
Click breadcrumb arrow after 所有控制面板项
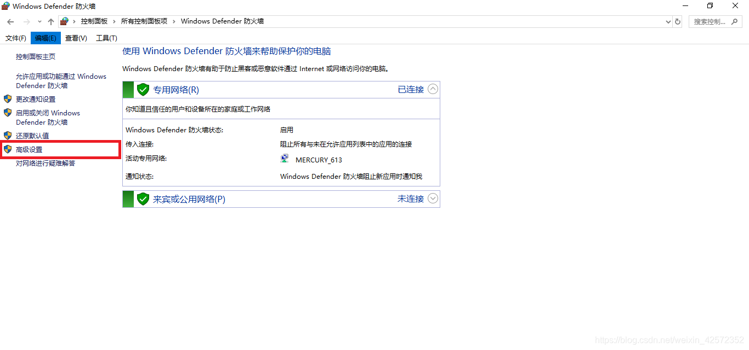pos(174,21)
